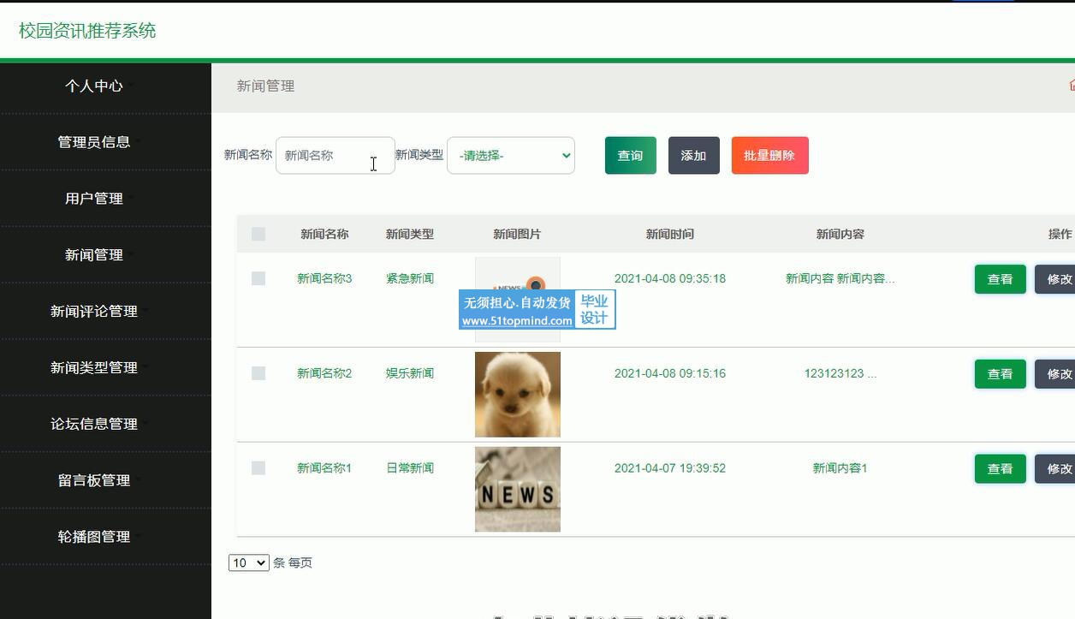Screen dimensions: 1075x619
Task: Check the box for 新闻名称3 row
Action: (x=258, y=278)
